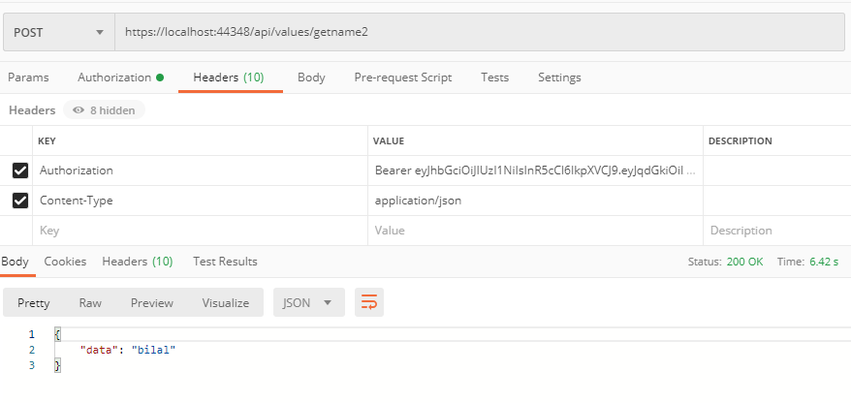This screenshot has height=403, width=851.
Task: Open the POST method dropdown
Action: (59, 32)
